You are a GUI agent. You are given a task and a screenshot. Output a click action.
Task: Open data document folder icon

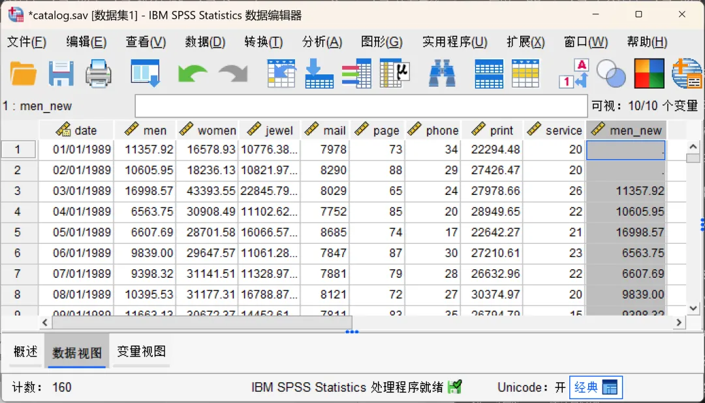(23, 74)
